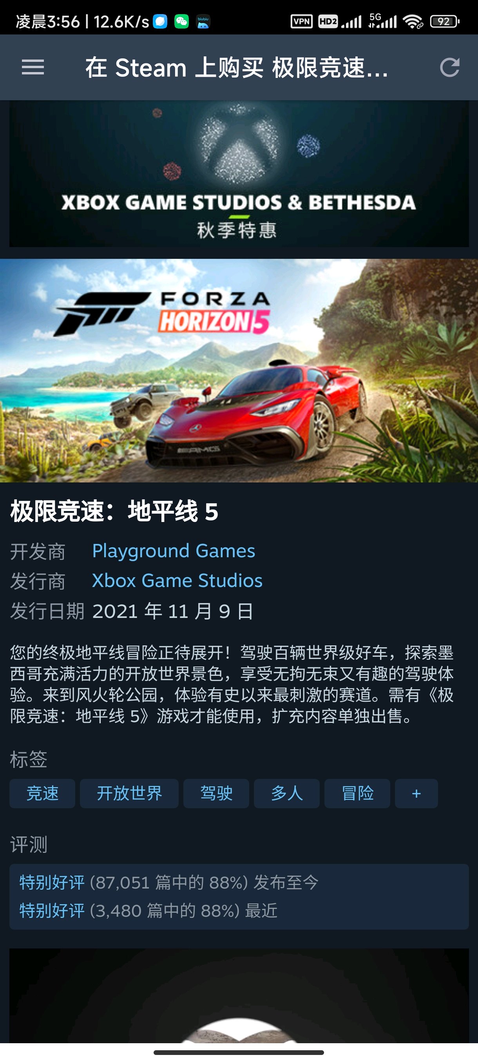Select the 竞速 tag
The height and width of the screenshot is (1062, 478).
click(42, 793)
